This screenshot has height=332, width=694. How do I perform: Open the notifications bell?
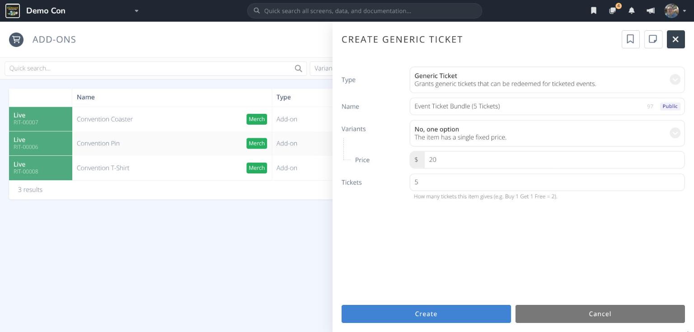[632, 11]
